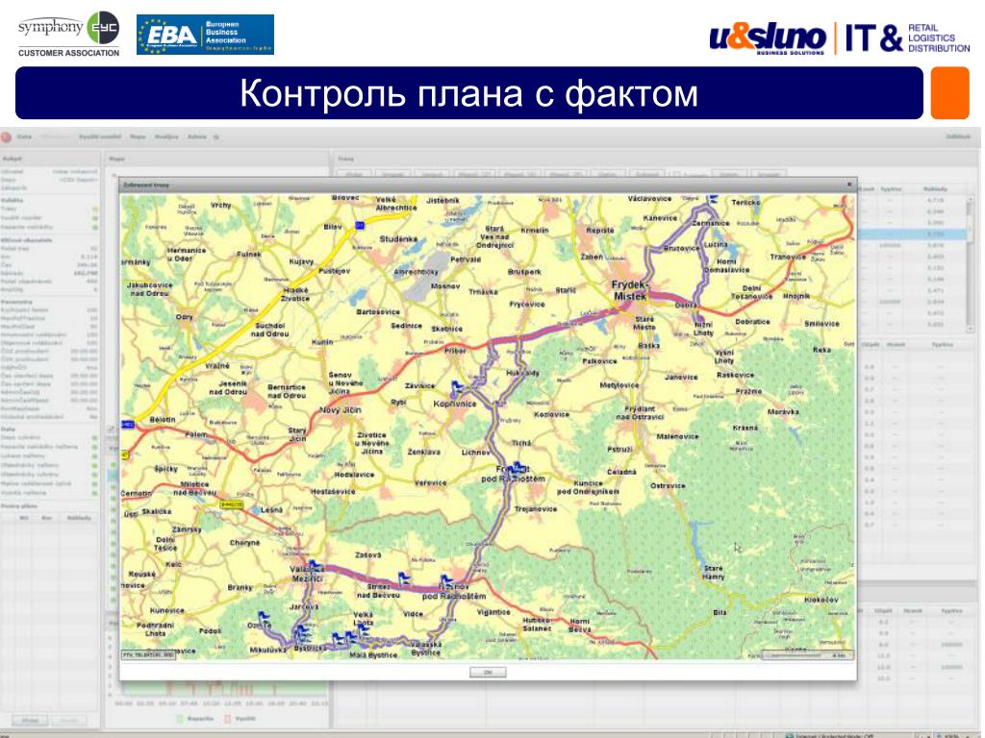Open the Data menu in background window
The height and width of the screenshot is (738, 985).
coord(24,136)
